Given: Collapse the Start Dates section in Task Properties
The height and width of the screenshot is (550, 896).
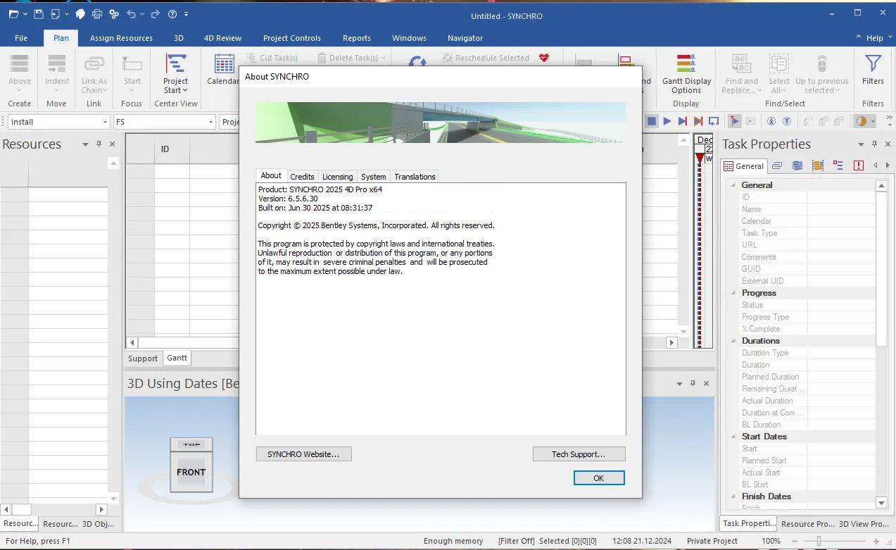Looking at the screenshot, I should point(733,437).
